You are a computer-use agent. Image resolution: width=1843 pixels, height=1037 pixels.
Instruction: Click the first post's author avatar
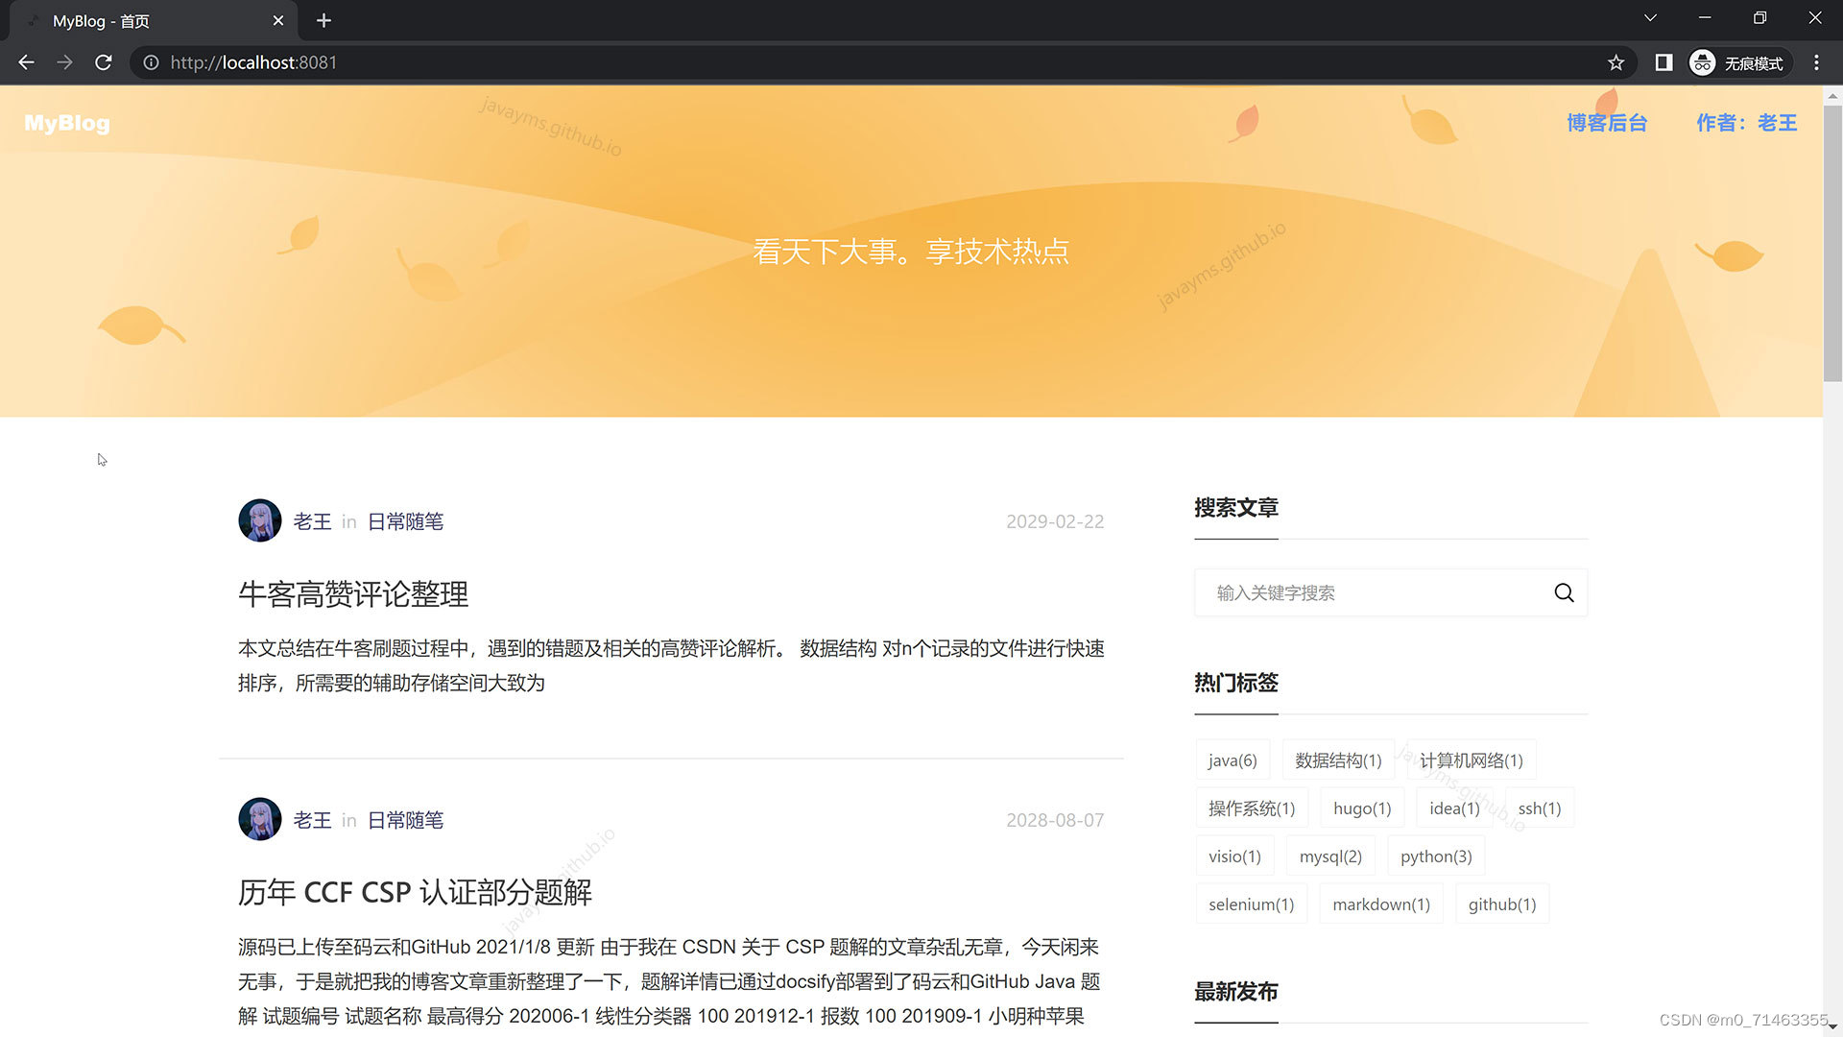click(x=259, y=520)
